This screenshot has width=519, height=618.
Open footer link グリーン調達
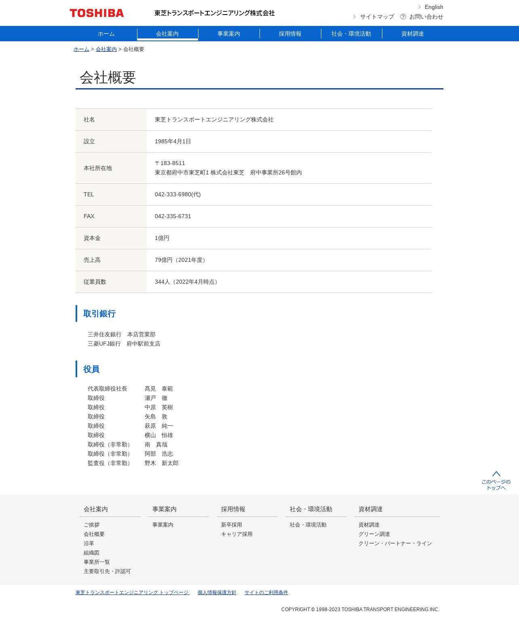[374, 534]
